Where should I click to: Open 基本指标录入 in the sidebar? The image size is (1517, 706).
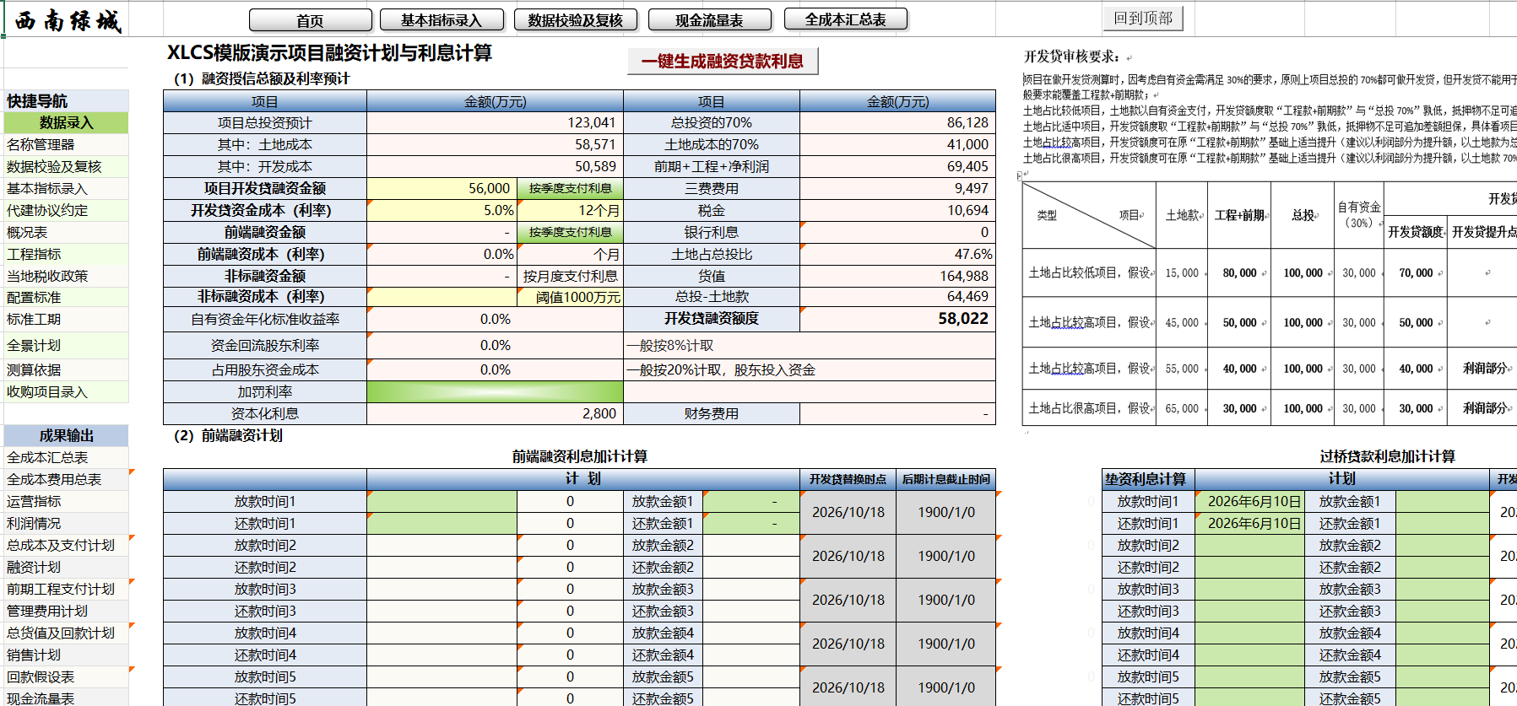click(x=66, y=188)
